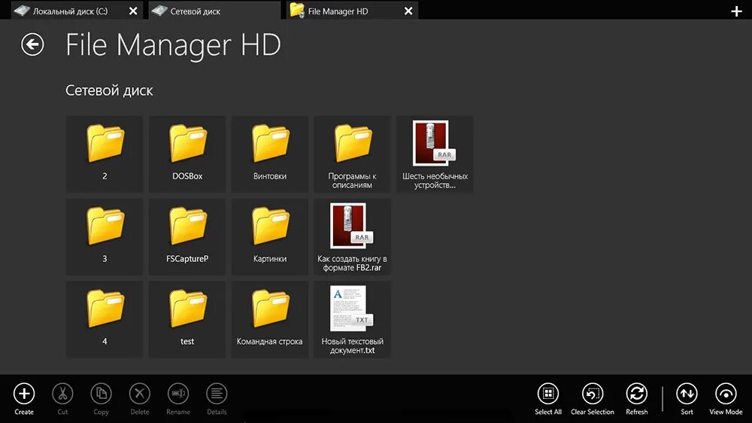Screen dimensions: 752x423
Task: Select the test folder
Action: 187,319
